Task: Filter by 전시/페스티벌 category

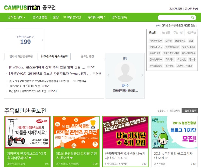Action: click(x=156, y=66)
